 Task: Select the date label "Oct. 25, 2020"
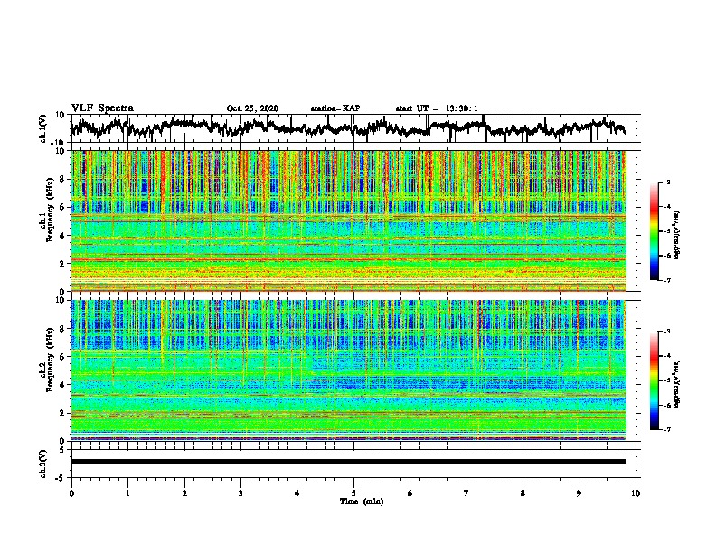252,108
